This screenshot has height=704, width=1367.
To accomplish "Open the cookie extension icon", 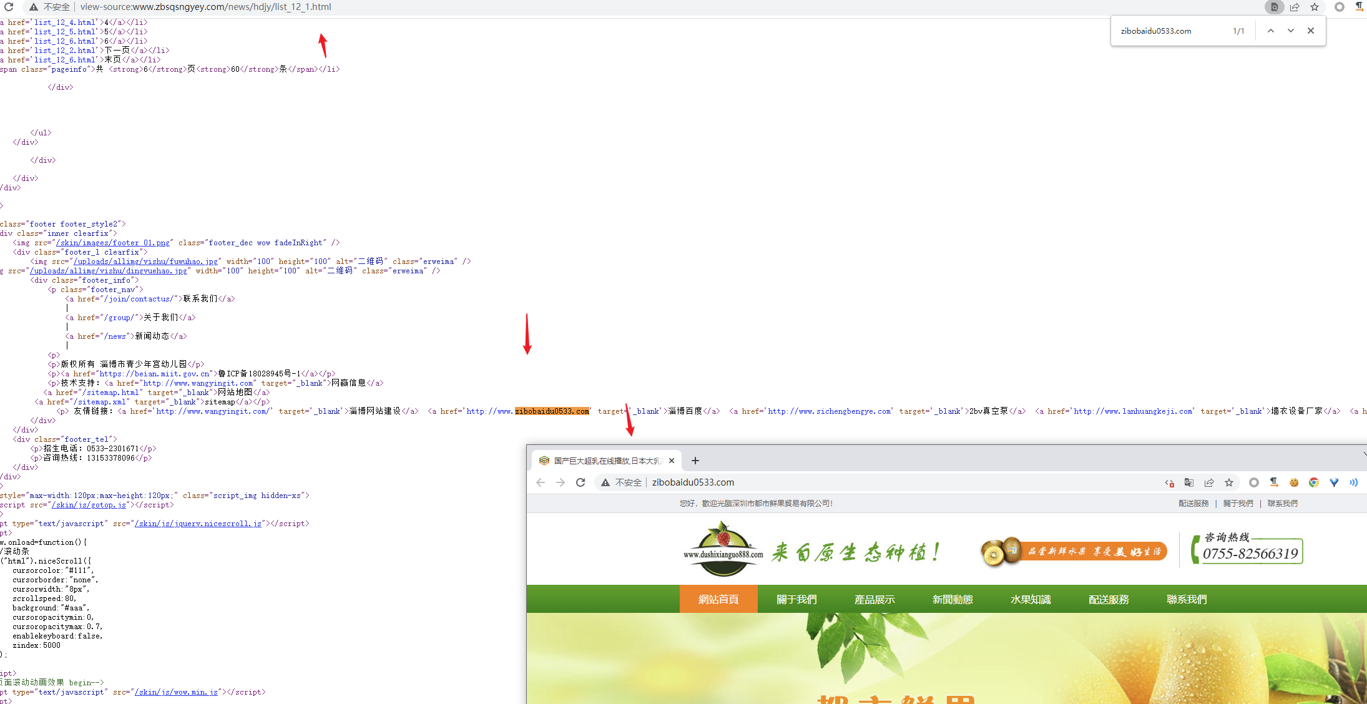I will (x=1294, y=482).
